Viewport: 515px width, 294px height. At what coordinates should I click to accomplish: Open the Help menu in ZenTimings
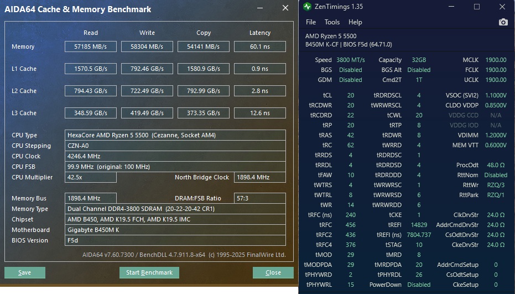coord(355,22)
